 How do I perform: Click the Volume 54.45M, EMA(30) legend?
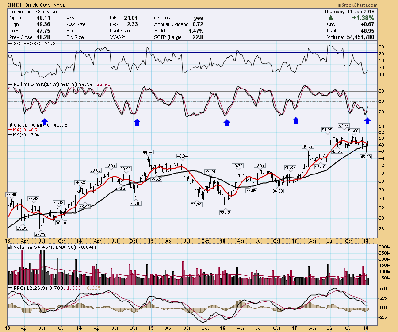pyautogui.click(x=52, y=247)
